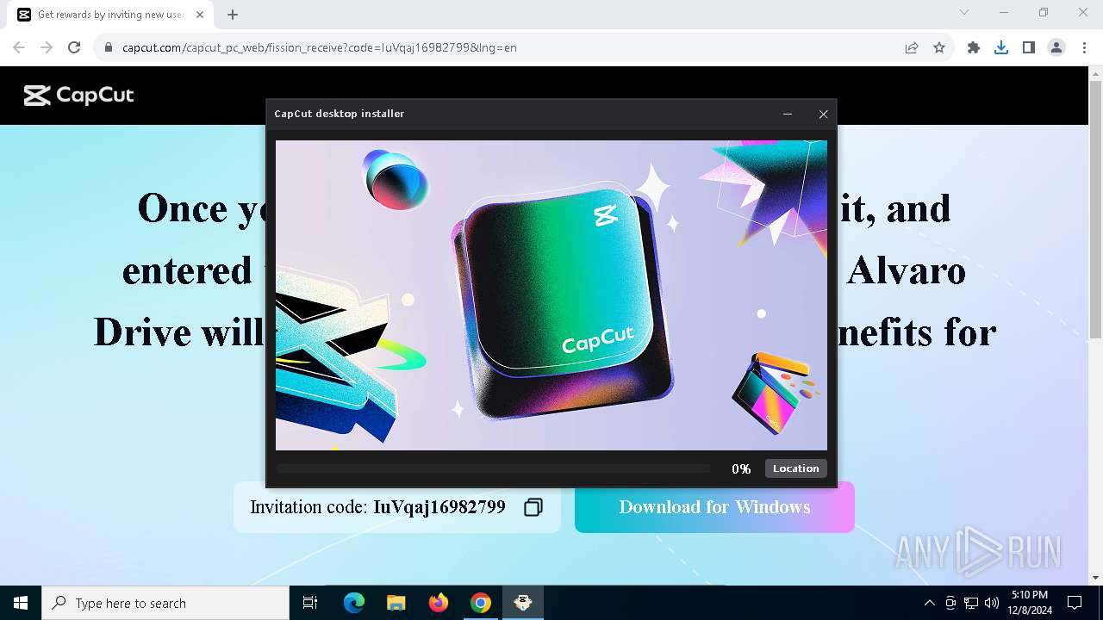The height and width of the screenshot is (620, 1103).
Task: Click the taskbar search box
Action: (165, 603)
